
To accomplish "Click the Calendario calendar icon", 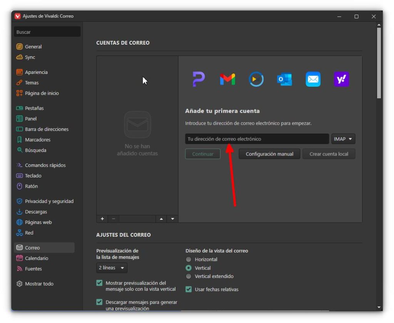I will coord(19,258).
